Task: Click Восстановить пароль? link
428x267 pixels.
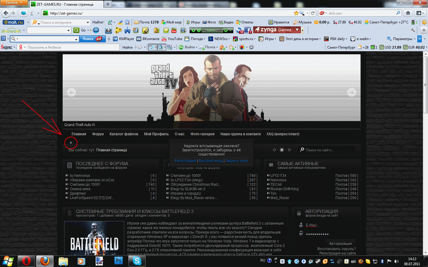Action: pyautogui.click(x=336, y=249)
